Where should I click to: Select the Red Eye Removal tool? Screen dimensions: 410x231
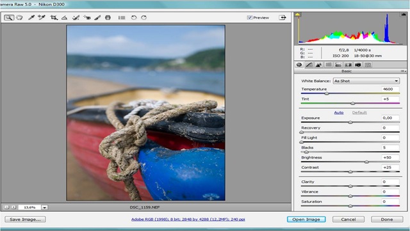87,17
